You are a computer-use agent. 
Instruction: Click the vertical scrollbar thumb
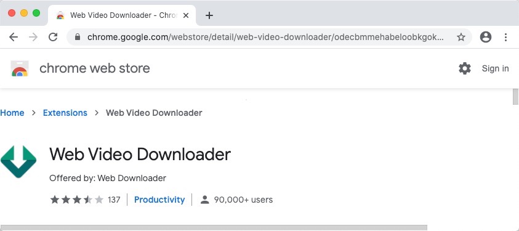click(x=515, y=97)
